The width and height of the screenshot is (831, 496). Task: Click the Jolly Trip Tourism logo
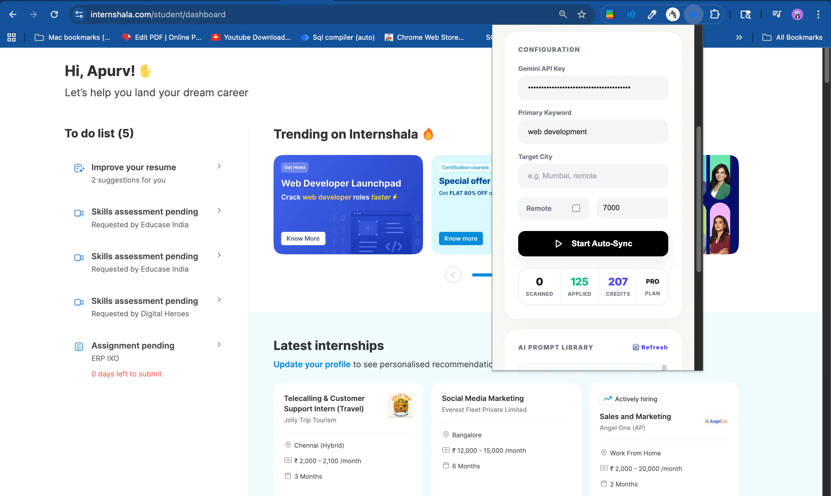coord(400,406)
